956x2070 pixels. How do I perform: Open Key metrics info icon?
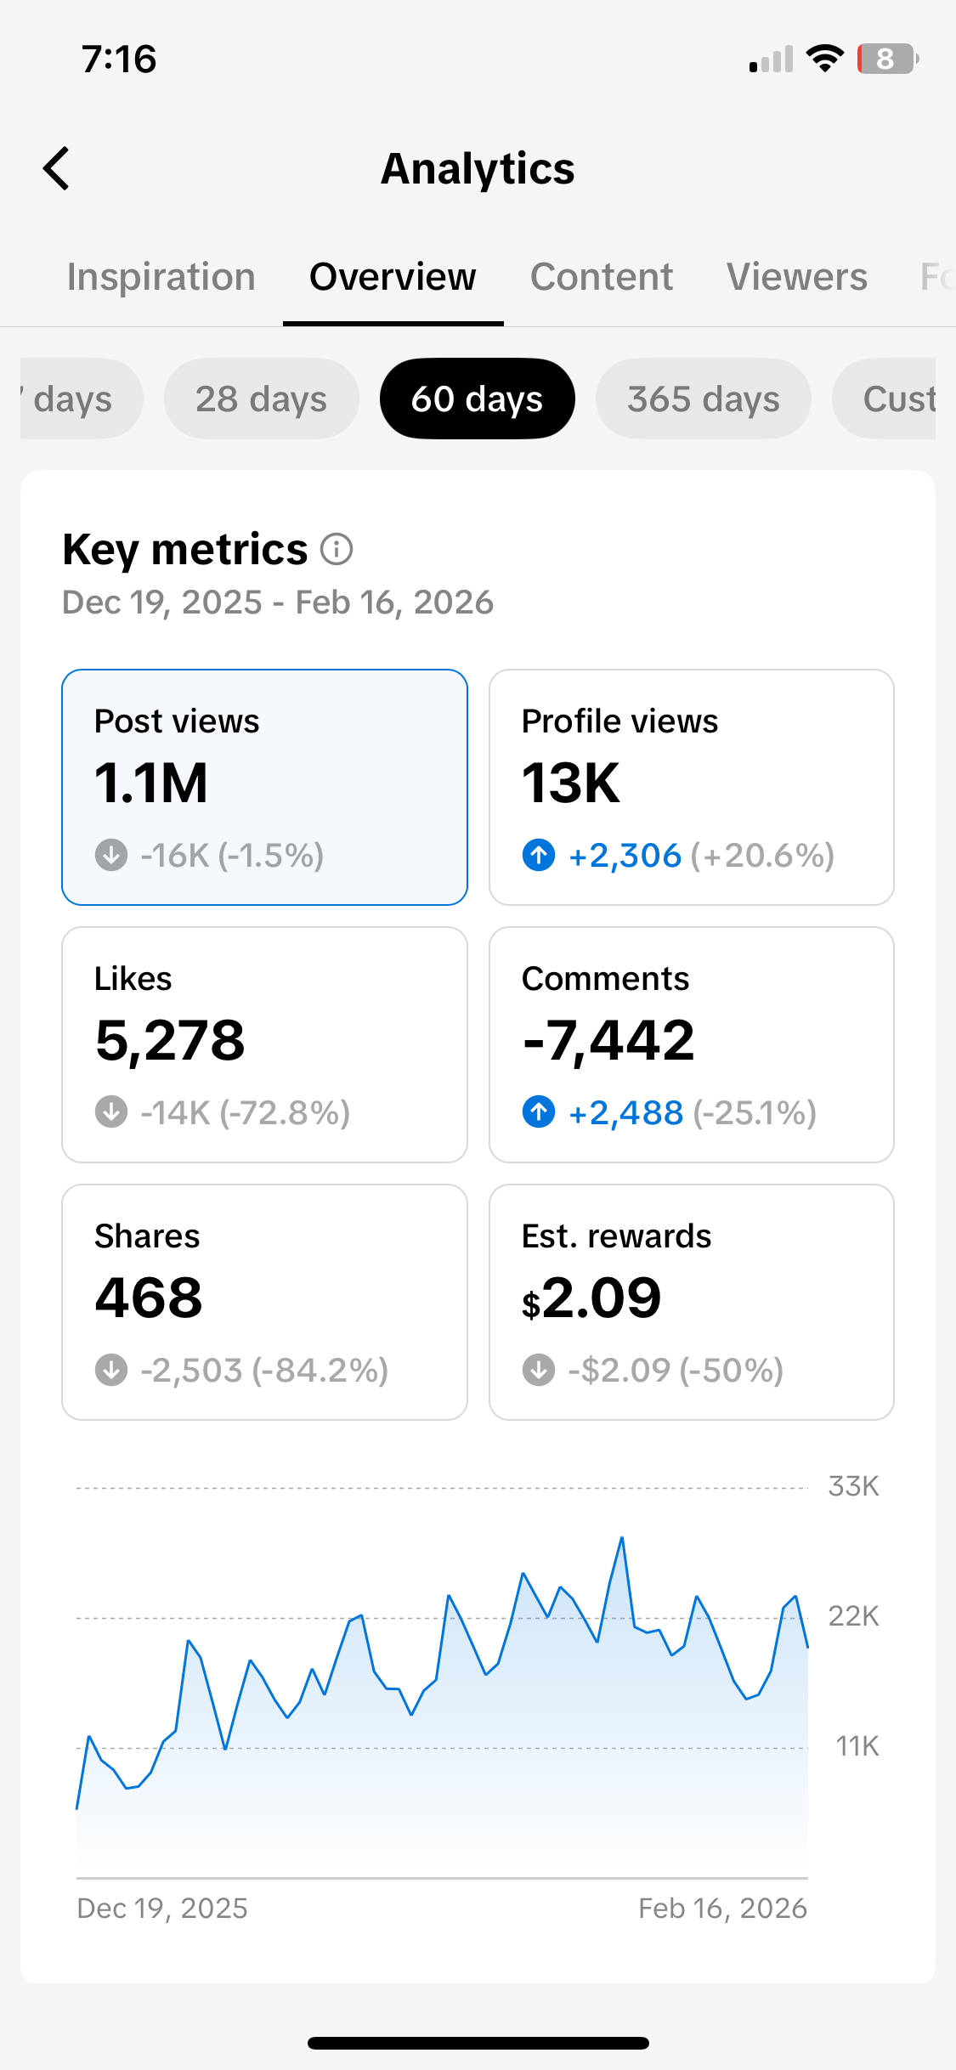coord(337,549)
